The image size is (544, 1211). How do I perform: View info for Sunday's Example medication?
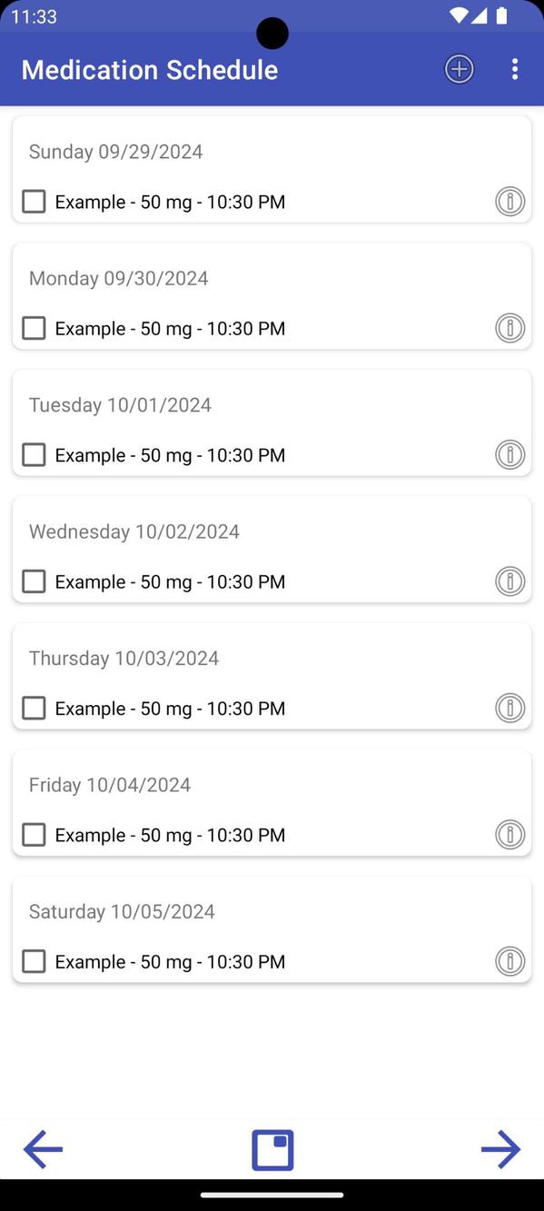point(510,201)
